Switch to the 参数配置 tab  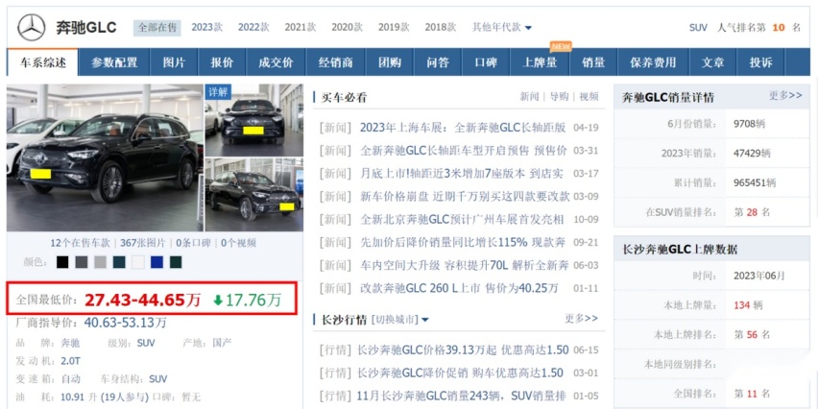click(x=114, y=62)
